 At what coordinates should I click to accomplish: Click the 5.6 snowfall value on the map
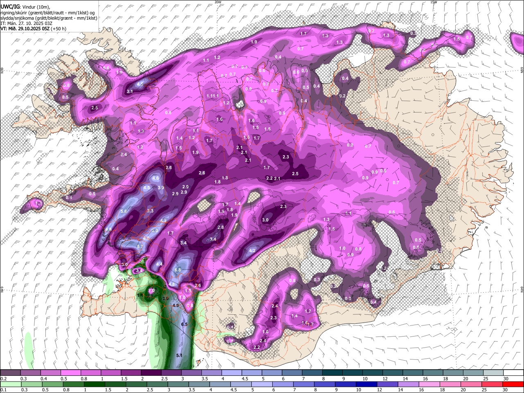(124, 211)
